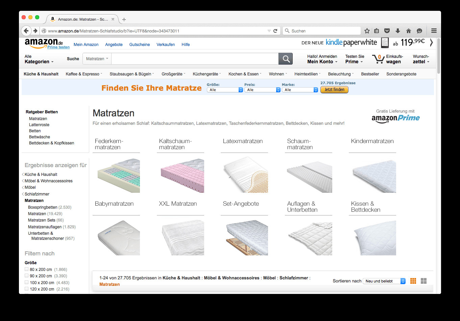Viewport: 460px width, 321px height.
Task: Reload the page with the refresh icon
Action: pyautogui.click(x=275, y=31)
